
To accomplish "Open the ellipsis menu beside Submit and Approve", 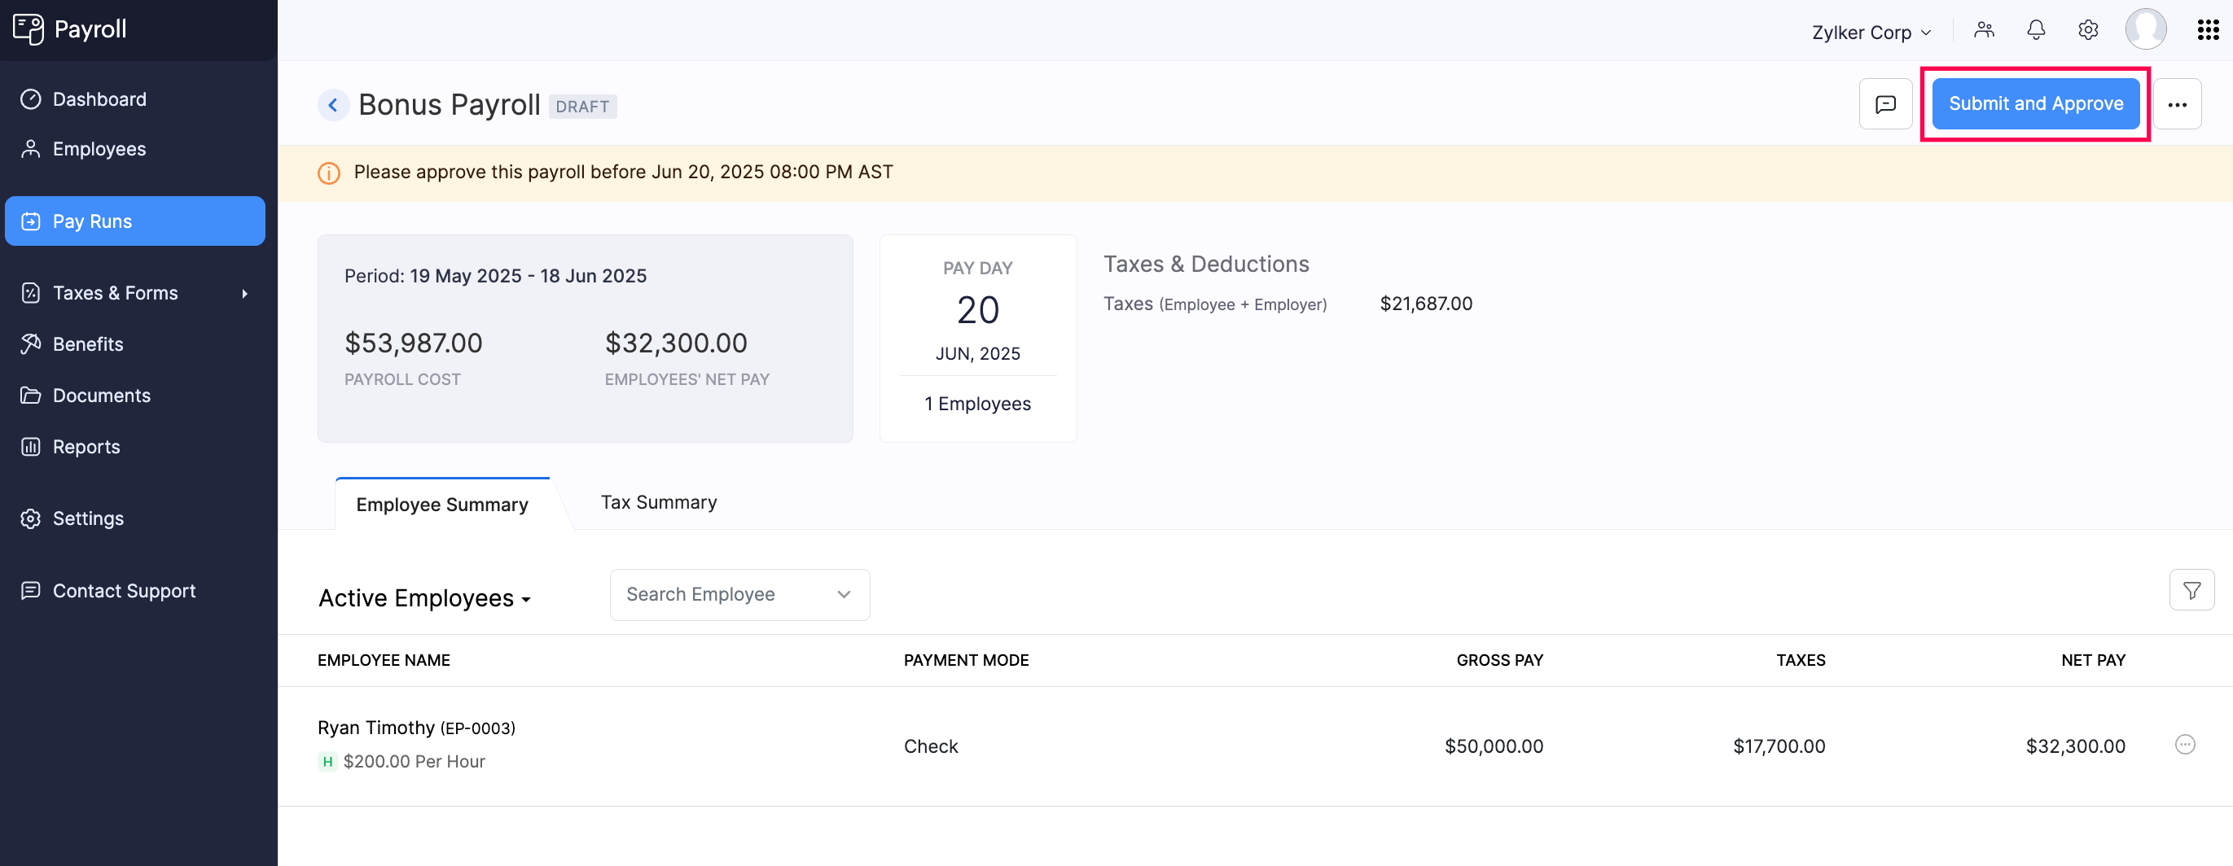I will (2178, 103).
